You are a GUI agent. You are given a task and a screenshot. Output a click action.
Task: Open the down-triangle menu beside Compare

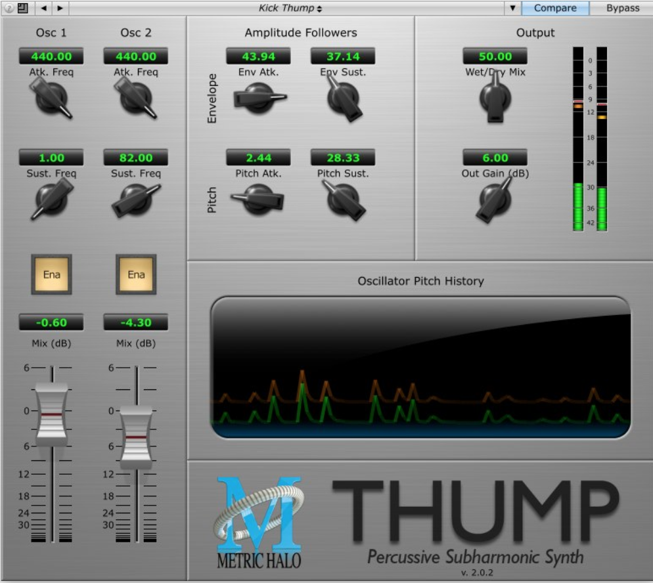[x=512, y=8]
